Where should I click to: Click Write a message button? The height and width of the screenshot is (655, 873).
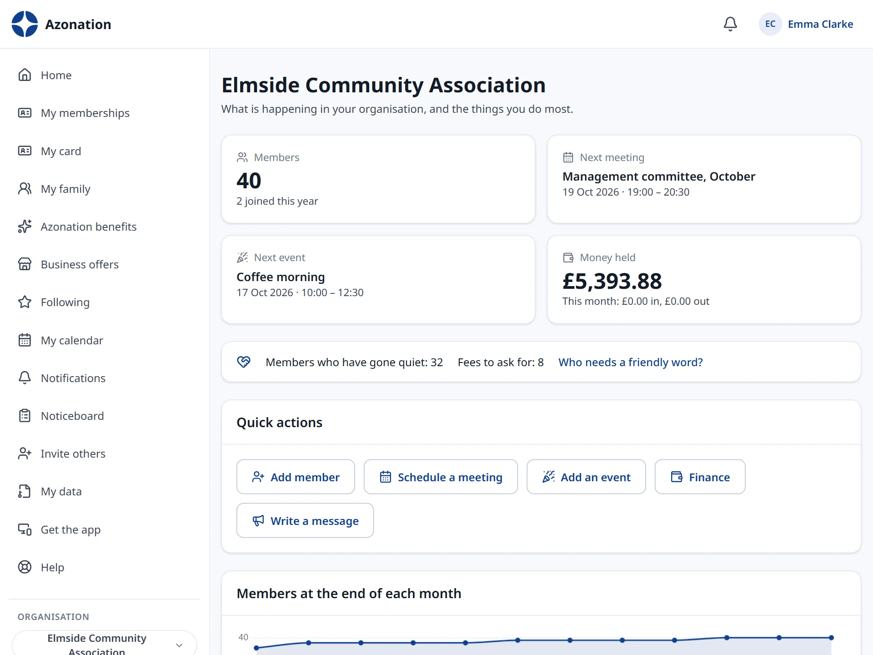(305, 520)
